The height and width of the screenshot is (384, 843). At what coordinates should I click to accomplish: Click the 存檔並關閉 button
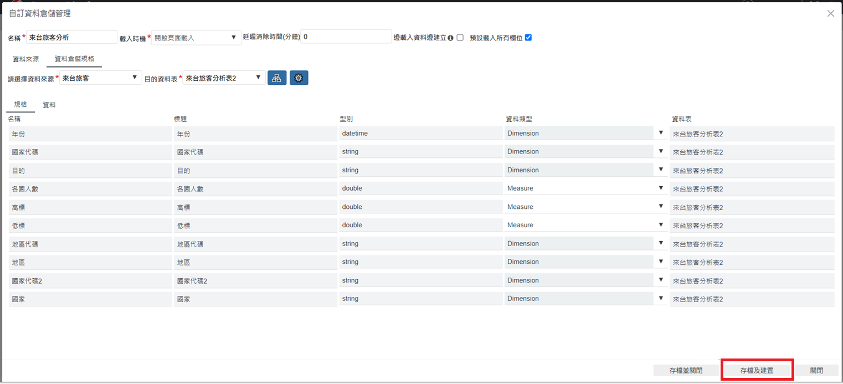(x=686, y=370)
